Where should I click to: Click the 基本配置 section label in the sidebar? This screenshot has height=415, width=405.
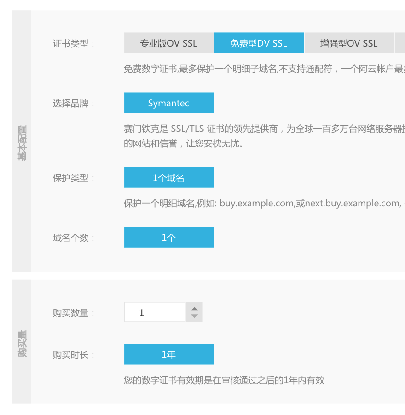21,143
